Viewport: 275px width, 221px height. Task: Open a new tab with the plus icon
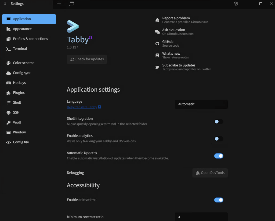[x=59, y=4]
